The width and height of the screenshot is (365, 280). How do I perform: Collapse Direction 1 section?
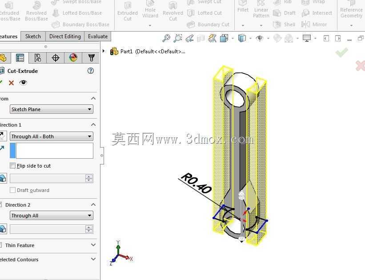[x=93, y=125]
